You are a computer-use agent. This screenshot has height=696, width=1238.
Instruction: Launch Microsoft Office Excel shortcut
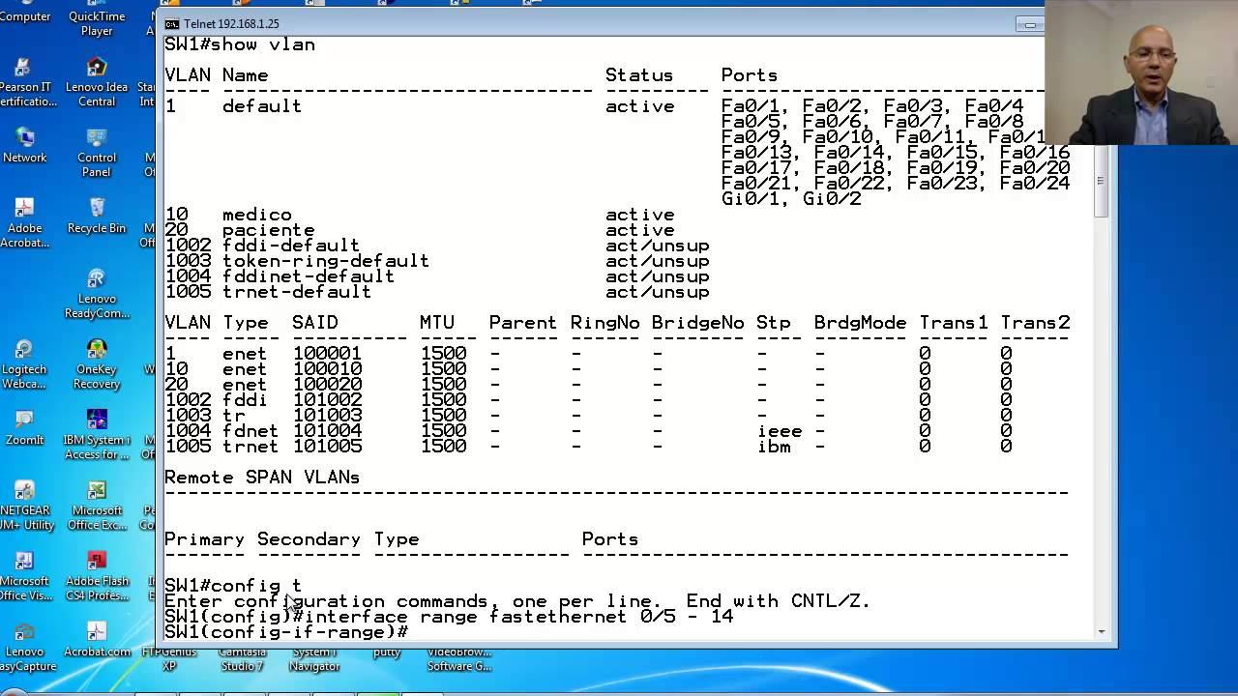pyautogui.click(x=97, y=505)
